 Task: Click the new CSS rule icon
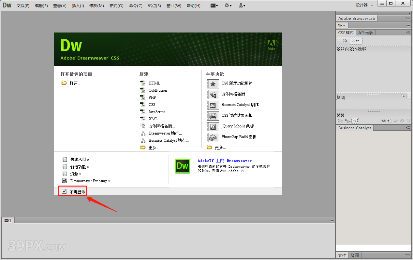[390, 121]
